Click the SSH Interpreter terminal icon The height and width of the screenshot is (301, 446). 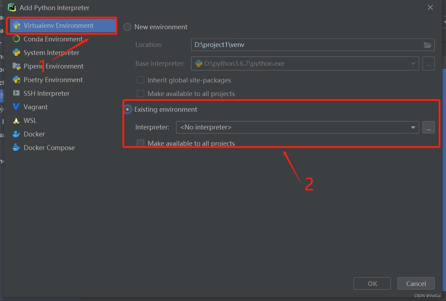16,93
